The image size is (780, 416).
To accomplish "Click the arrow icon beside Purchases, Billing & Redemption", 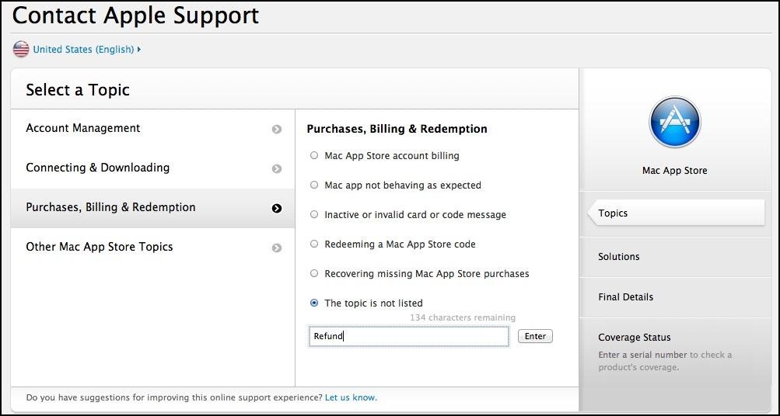I will click(x=277, y=209).
